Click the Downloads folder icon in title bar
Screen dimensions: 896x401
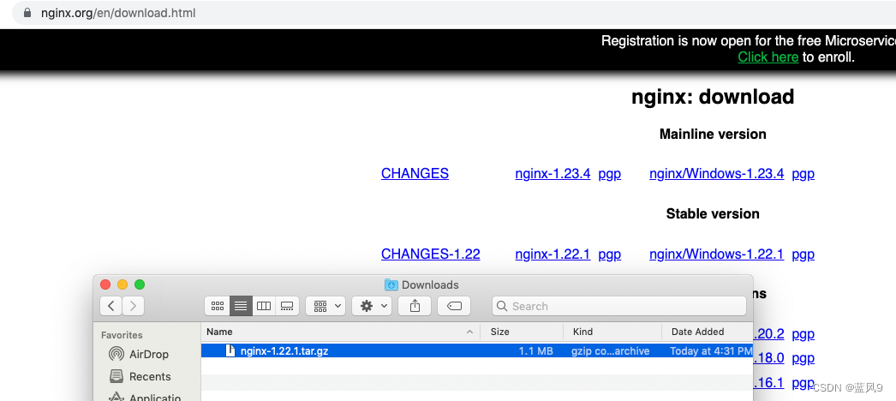click(x=391, y=284)
